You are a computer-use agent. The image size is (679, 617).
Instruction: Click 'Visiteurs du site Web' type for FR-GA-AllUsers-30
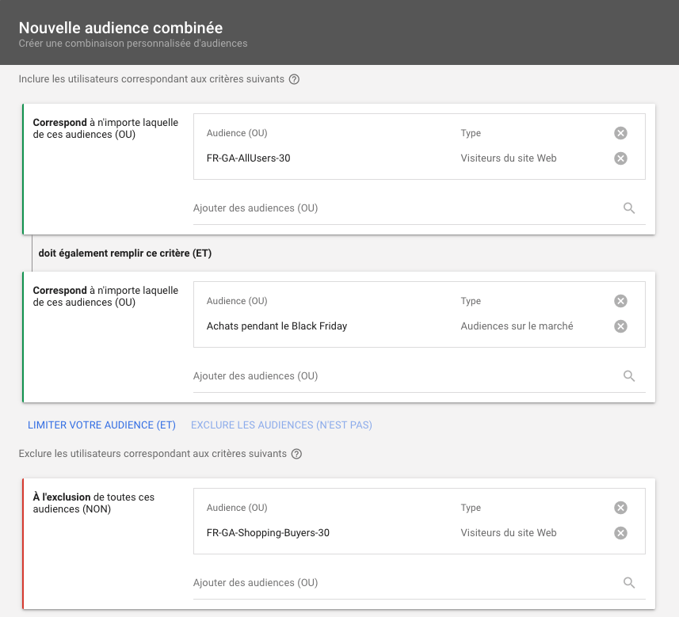click(x=509, y=158)
